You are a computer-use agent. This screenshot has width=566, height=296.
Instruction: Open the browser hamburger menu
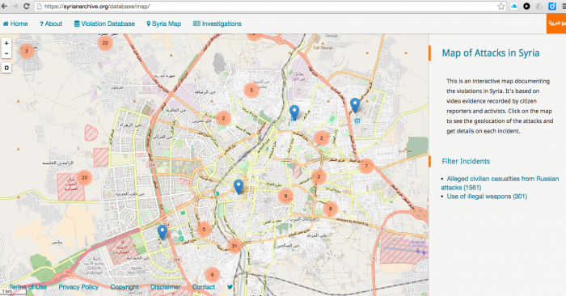[x=564, y=6]
